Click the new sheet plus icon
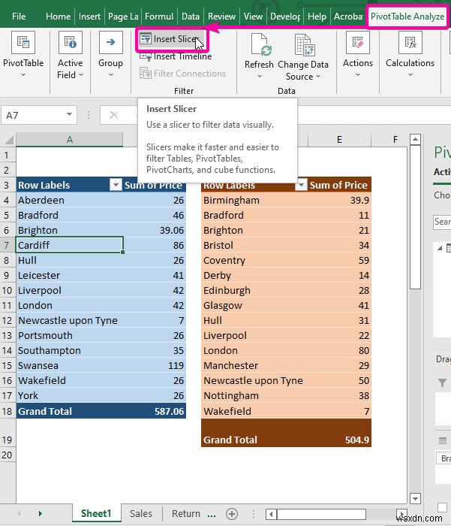 click(232, 513)
